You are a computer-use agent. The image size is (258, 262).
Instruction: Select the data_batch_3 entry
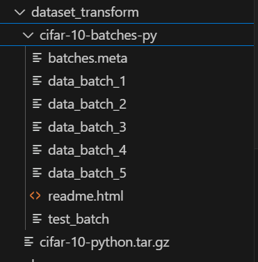87,128
